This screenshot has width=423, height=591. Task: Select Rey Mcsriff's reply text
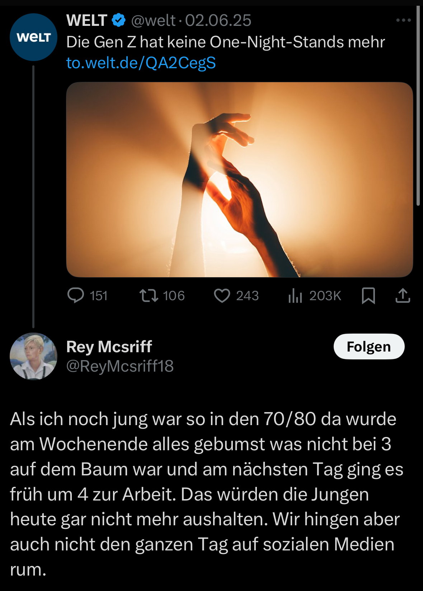pos(207,494)
